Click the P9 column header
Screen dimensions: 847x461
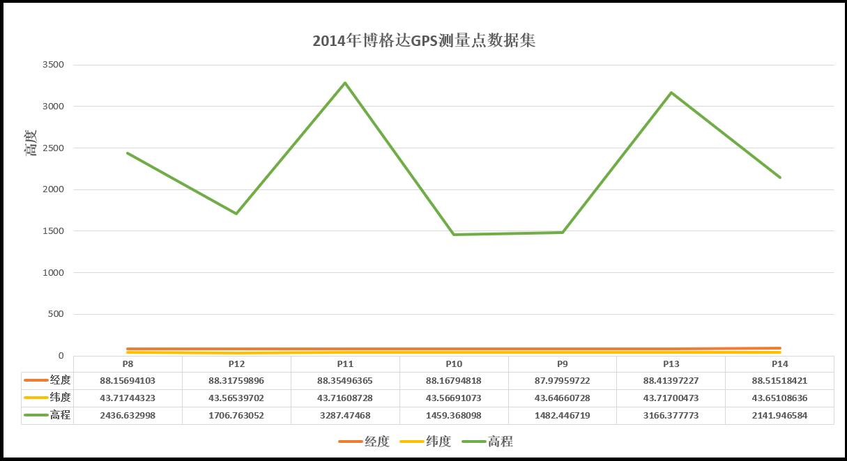click(563, 364)
